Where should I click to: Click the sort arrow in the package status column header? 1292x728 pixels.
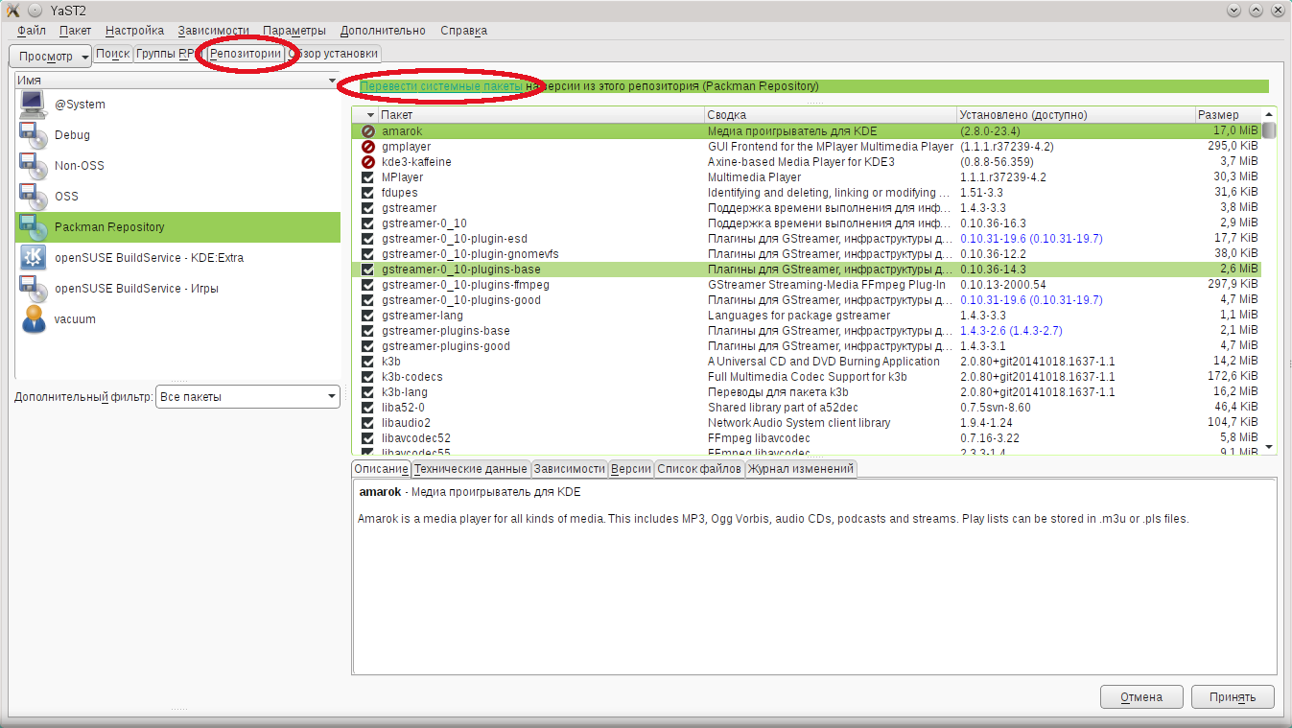pos(370,115)
